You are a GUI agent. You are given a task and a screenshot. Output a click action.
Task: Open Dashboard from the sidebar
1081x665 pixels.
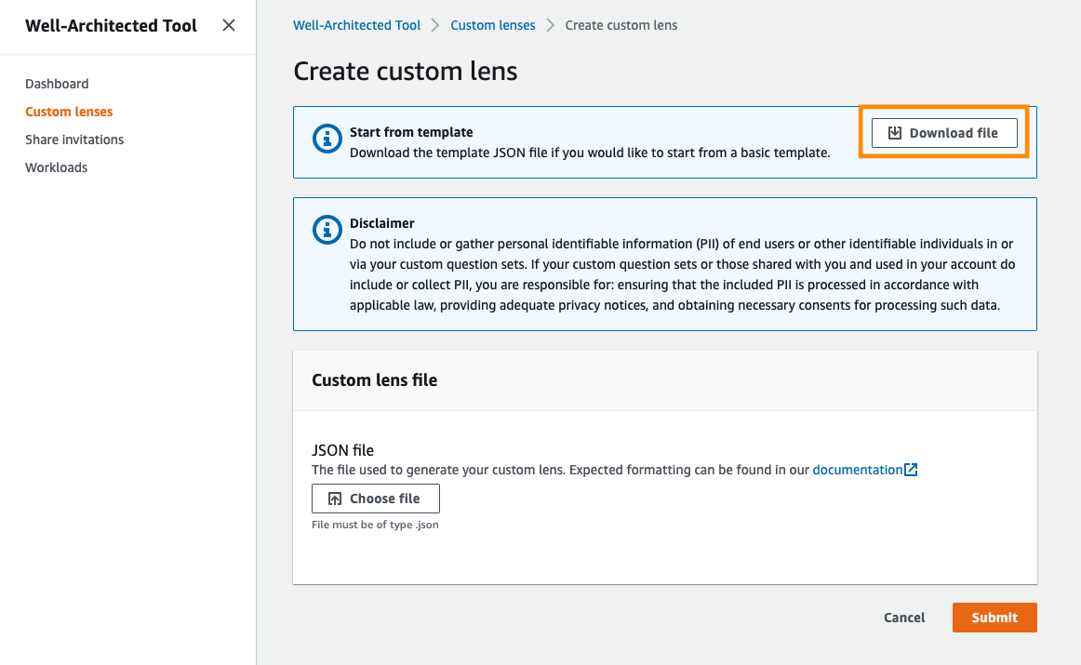click(57, 84)
